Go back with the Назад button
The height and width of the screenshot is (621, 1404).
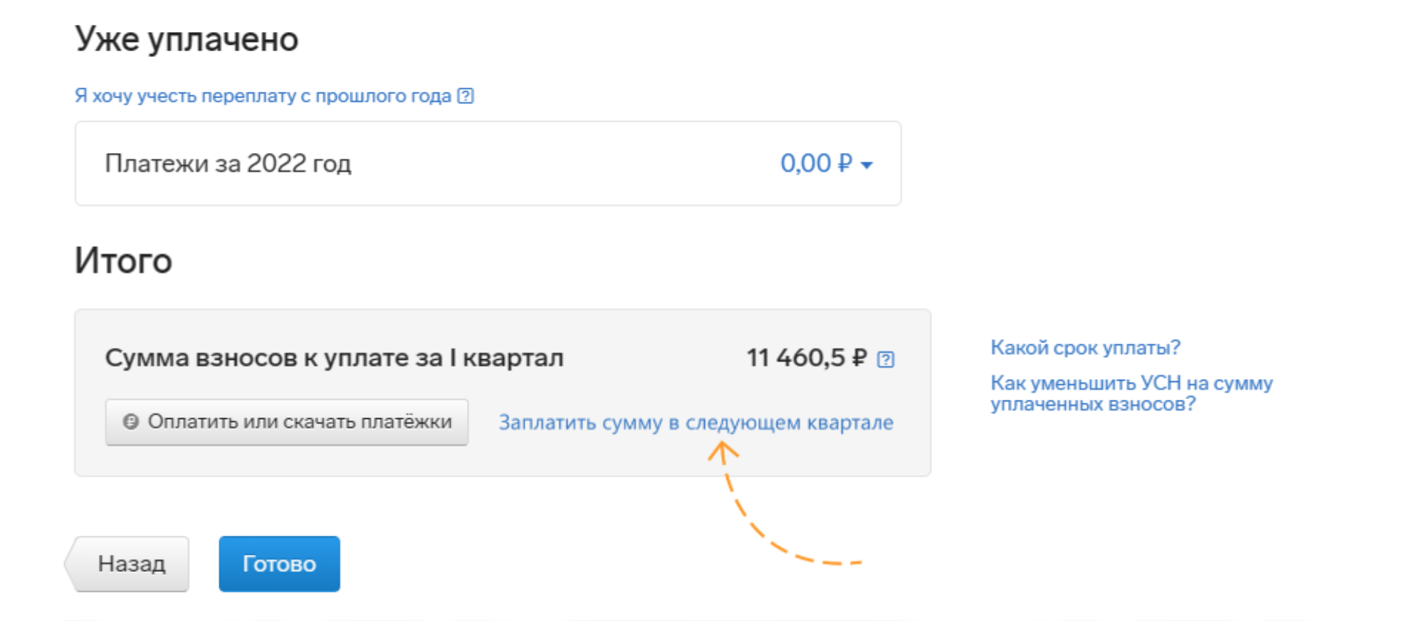pos(132,564)
